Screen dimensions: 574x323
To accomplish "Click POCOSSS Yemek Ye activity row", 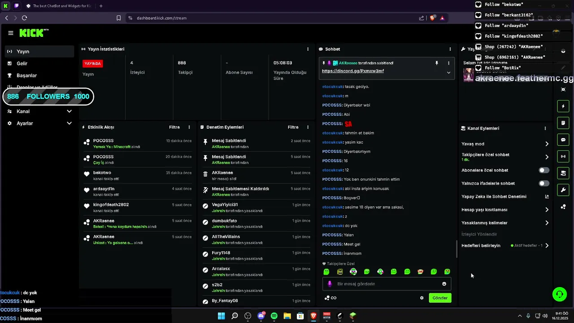I will (137, 144).
